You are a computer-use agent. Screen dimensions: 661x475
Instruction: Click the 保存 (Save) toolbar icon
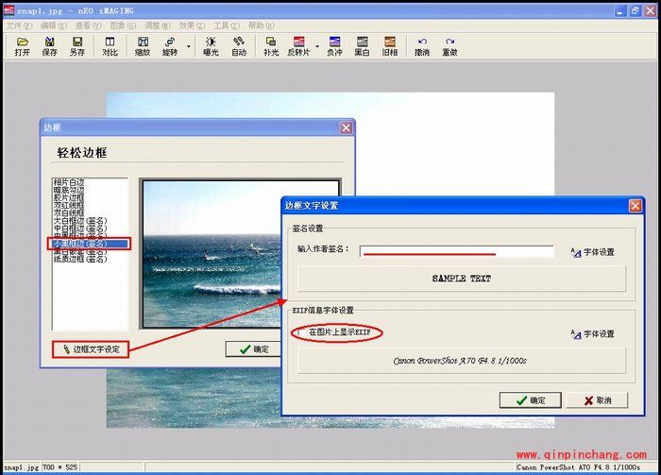pos(49,46)
